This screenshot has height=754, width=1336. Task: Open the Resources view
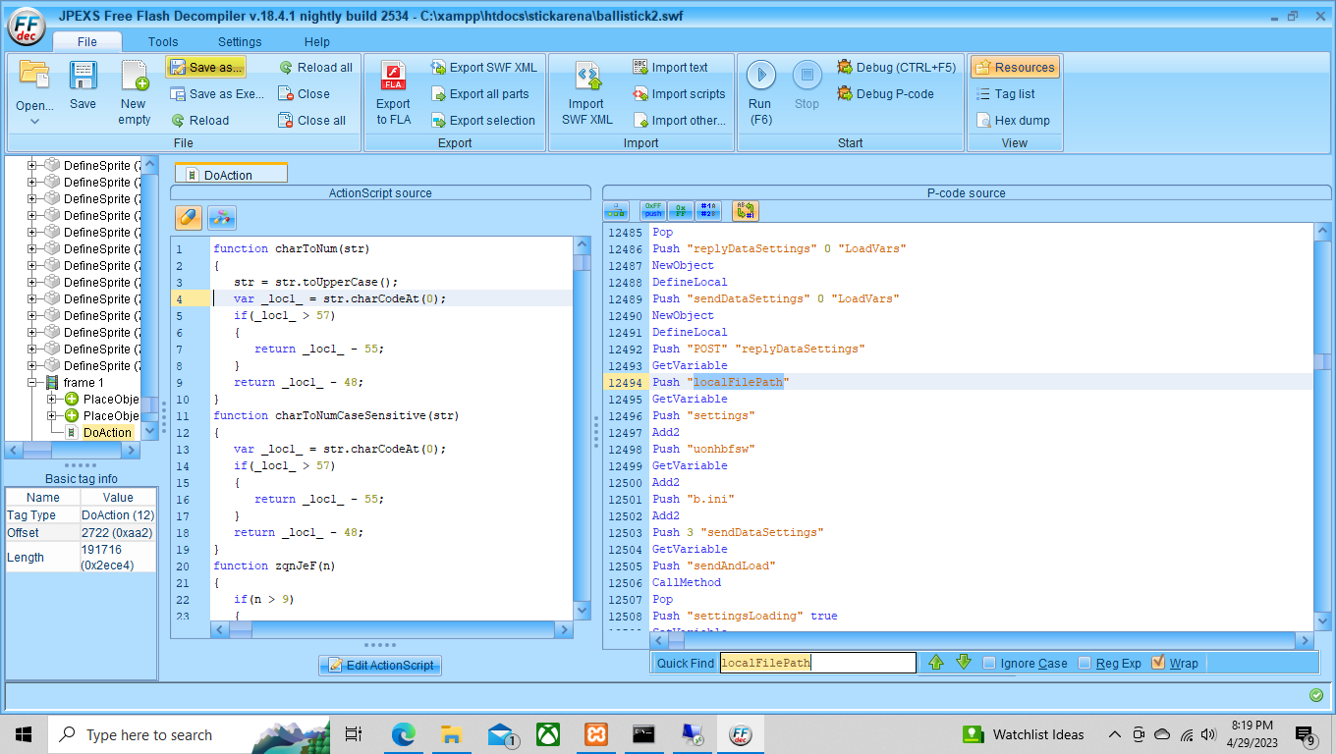coord(1014,67)
